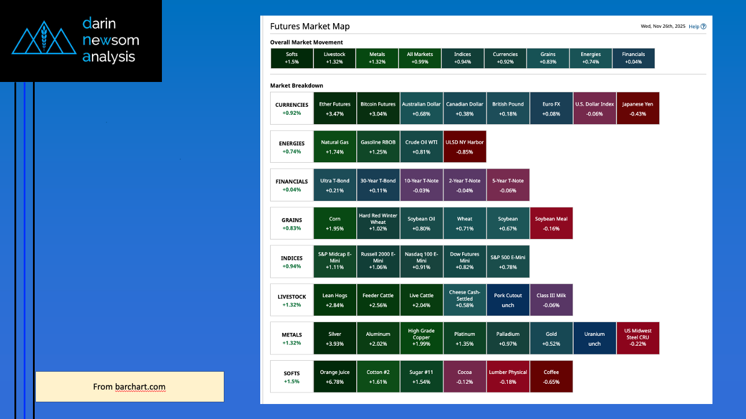Screen dimensions: 746x419
Task: Select the Coffee softs tile
Action: [x=551, y=376]
